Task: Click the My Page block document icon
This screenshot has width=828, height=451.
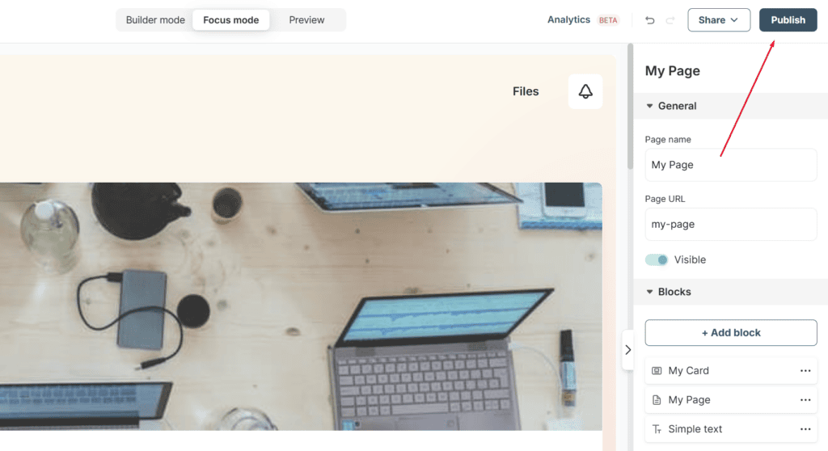Action: pyautogui.click(x=657, y=400)
